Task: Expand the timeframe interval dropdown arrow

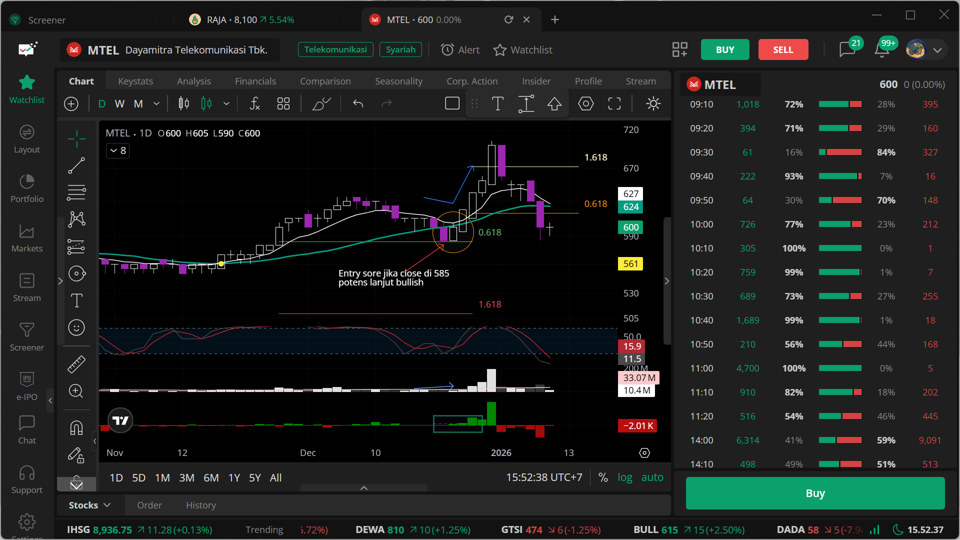Action: pos(156,103)
